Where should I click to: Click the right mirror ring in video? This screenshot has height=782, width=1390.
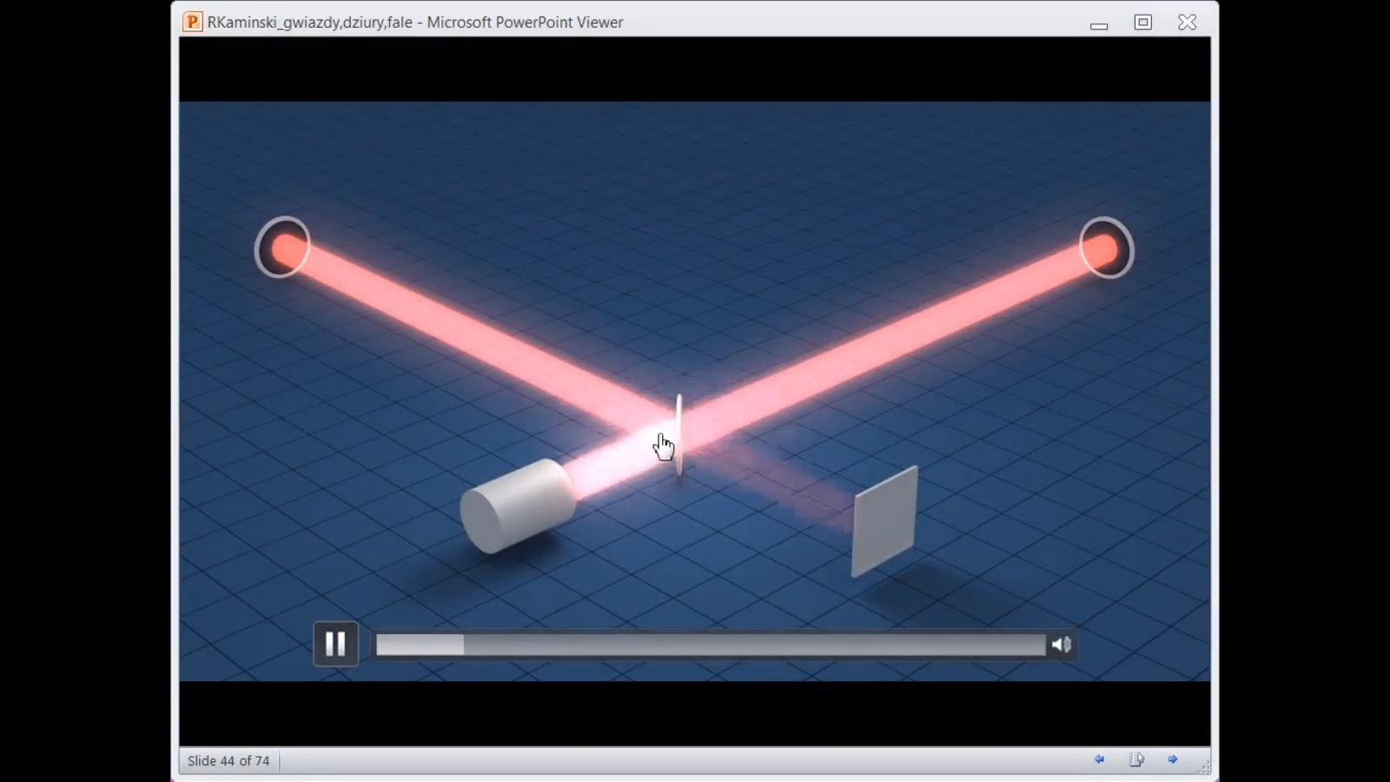(x=1106, y=248)
